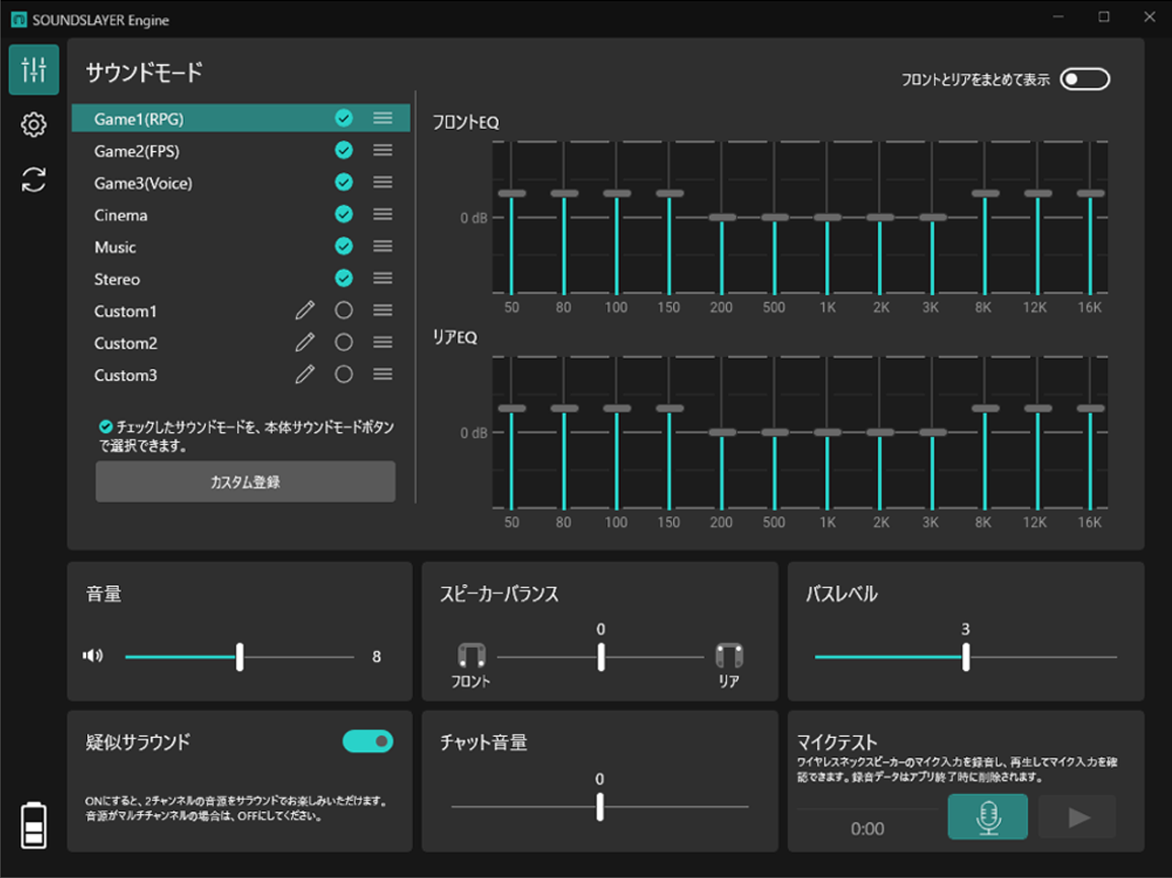Play back the mic test recording
Image resolution: width=1172 pixels, height=878 pixels.
[1077, 818]
